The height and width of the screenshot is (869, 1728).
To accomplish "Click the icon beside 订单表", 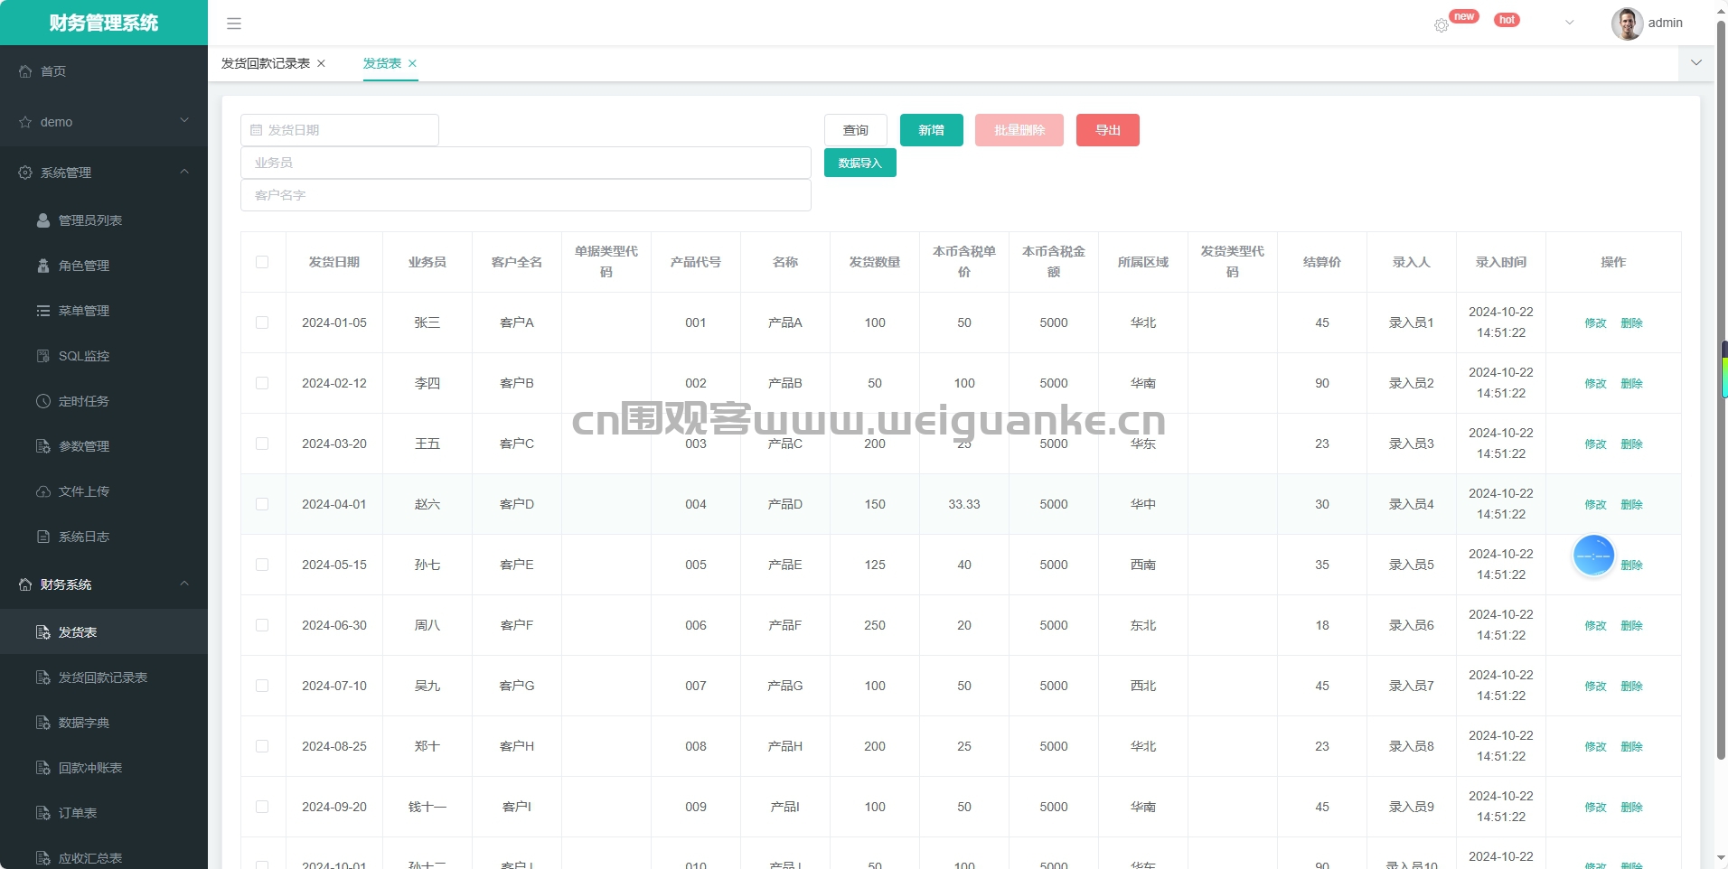I will 43,813.
